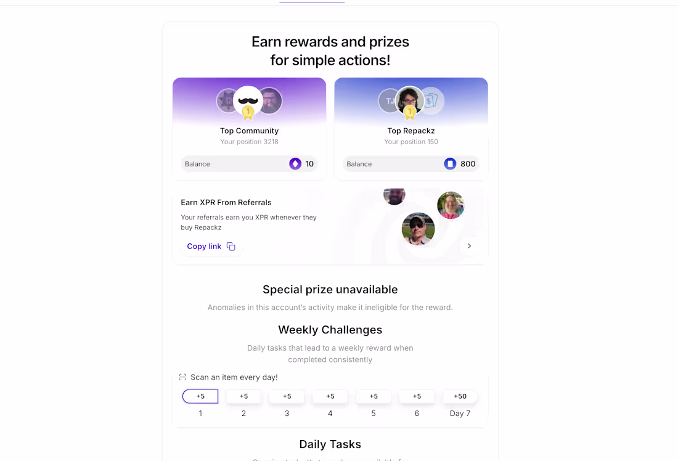The height and width of the screenshot is (461, 678).
Task: Click the mustache avatar on Top Community card
Action: click(x=249, y=100)
